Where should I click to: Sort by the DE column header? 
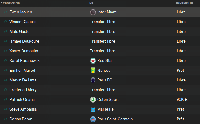[91, 3]
